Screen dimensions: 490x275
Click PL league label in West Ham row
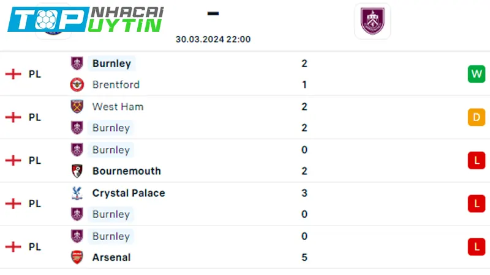pyautogui.click(x=35, y=117)
